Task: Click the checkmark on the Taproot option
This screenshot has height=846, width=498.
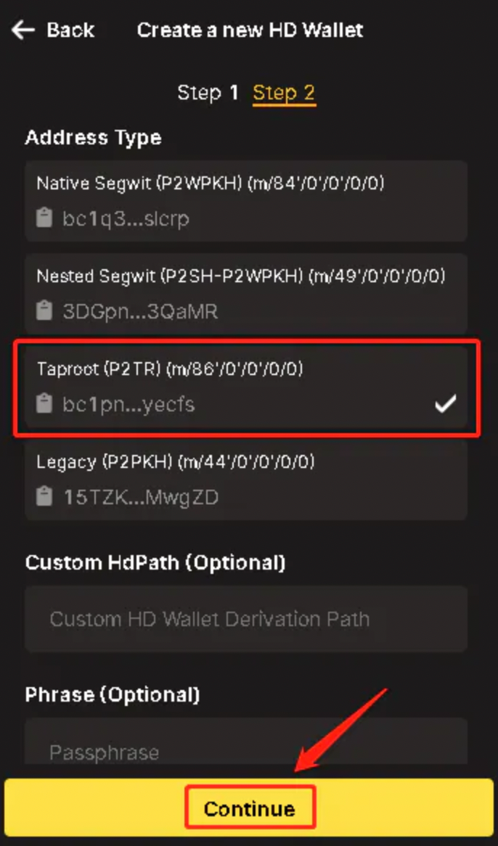Action: pyautogui.click(x=446, y=404)
